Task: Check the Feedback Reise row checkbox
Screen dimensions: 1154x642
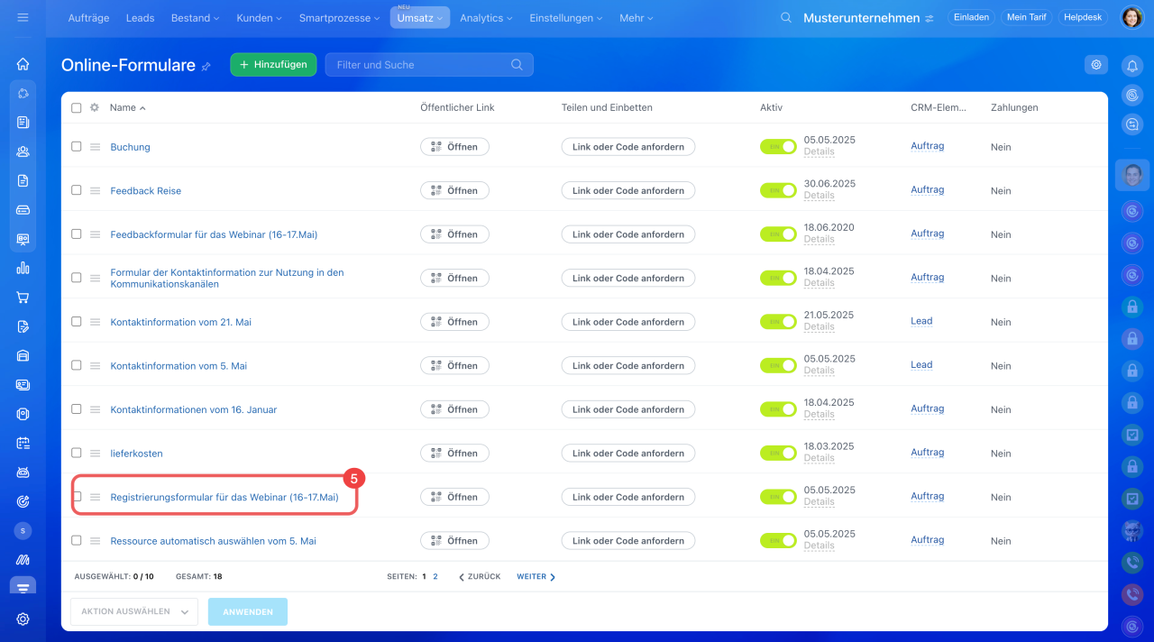Action: coord(77,190)
